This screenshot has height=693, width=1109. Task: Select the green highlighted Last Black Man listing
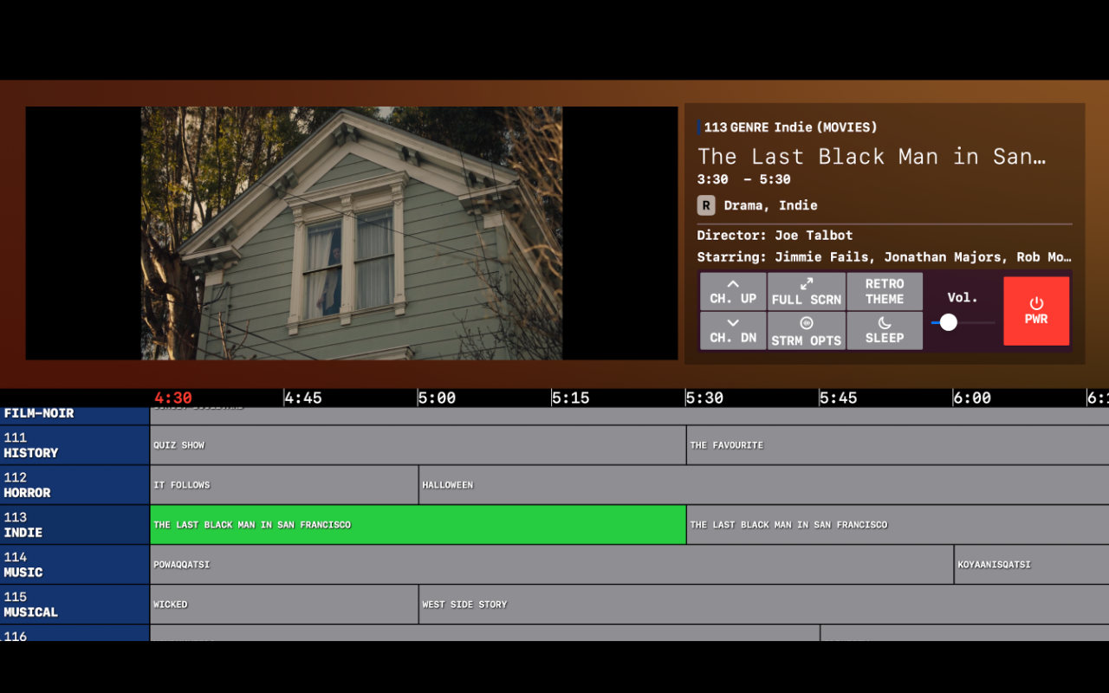(x=418, y=525)
